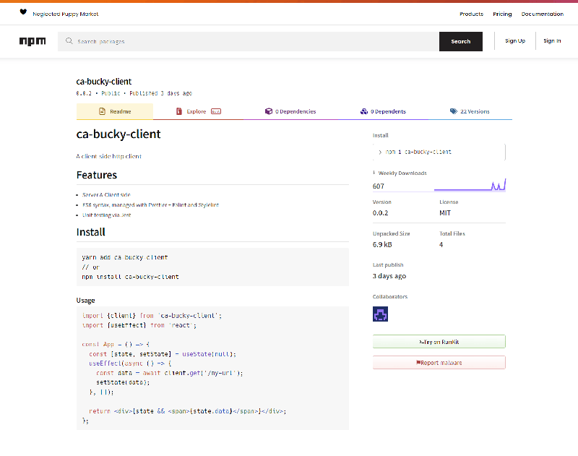The height and width of the screenshot is (456, 578).
Task: Click the version value 0.0.2
Action: click(381, 212)
